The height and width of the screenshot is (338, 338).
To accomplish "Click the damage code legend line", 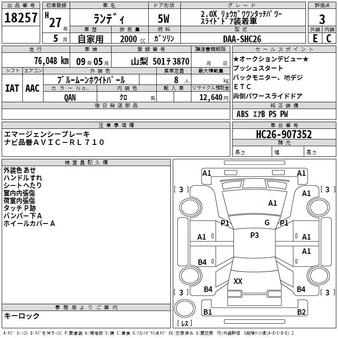I will tap(149, 333).
